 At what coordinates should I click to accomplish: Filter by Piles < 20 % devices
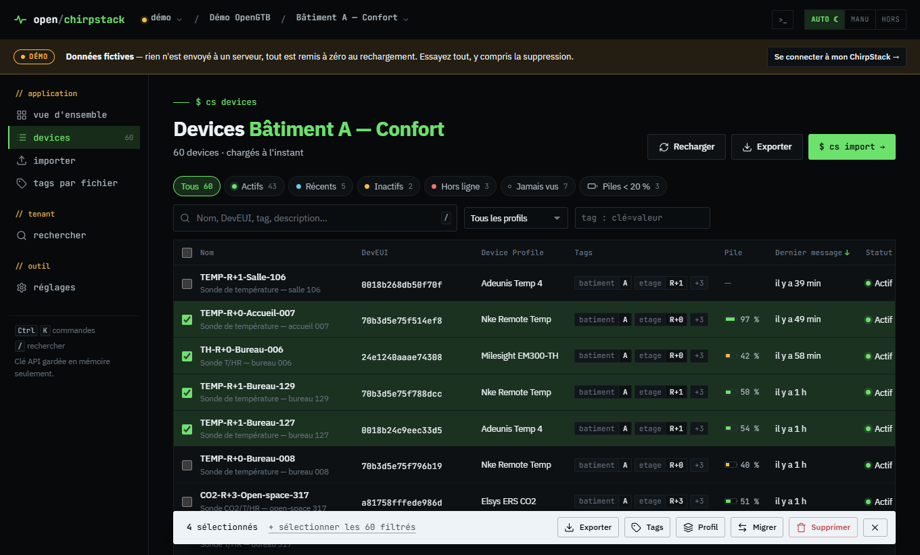[623, 186]
